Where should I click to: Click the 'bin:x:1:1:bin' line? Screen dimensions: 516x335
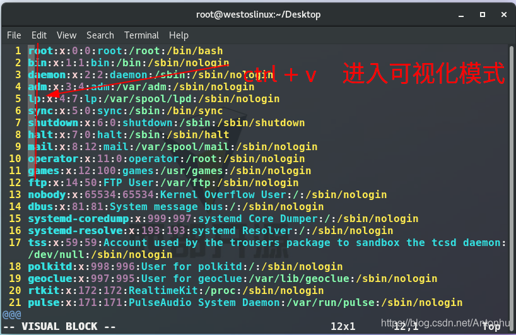[x=129, y=63]
